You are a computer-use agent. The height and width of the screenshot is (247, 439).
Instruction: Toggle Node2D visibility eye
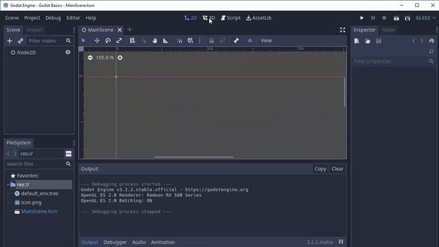[x=68, y=52]
